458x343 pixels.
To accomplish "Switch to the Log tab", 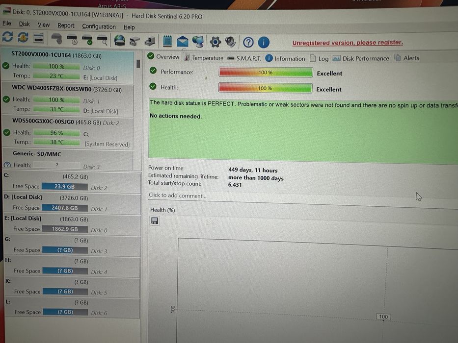I will click(x=319, y=59).
